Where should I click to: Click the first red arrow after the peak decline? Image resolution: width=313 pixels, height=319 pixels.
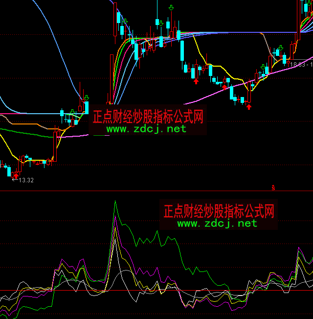(196, 81)
